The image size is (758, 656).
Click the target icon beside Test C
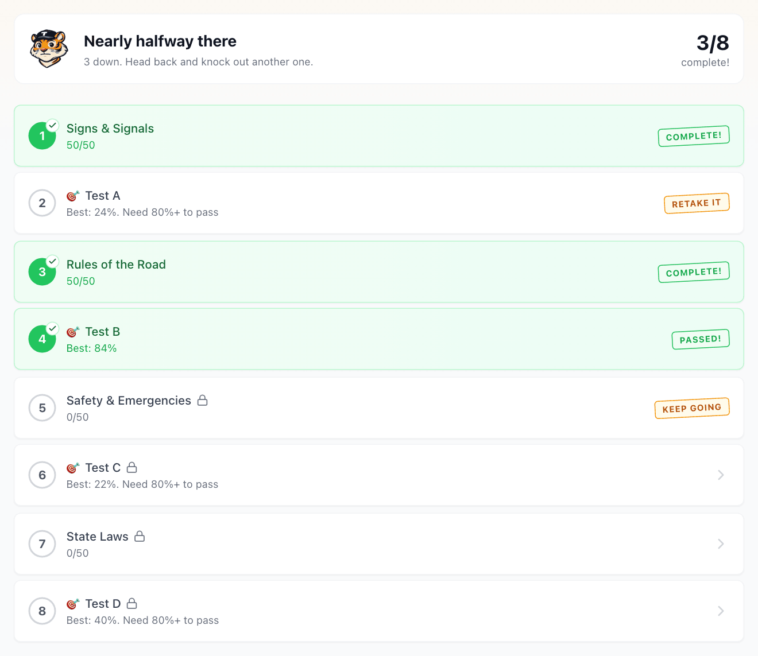[x=73, y=468]
